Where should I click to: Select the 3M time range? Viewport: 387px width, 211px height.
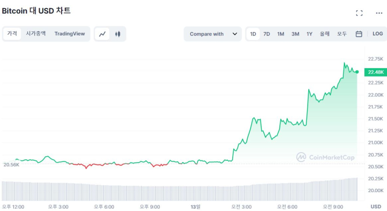tap(295, 34)
